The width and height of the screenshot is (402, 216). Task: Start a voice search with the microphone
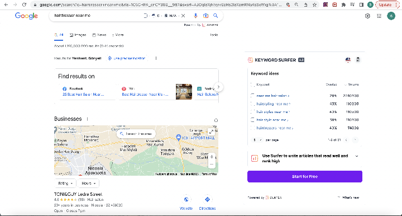195,16
